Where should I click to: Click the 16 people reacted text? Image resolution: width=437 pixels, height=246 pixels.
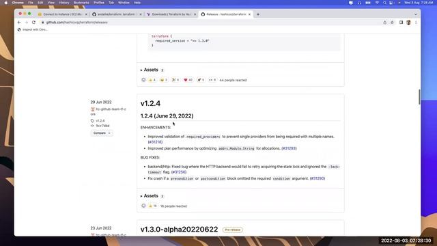pos(173,206)
